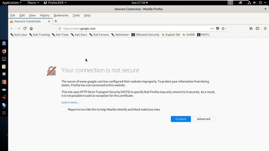269x151 pixels.
Task: Open the Library icon in the toolbar
Action: [x=251, y=29]
